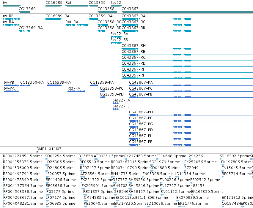Click protein CG43867-PA

coord(141,82)
